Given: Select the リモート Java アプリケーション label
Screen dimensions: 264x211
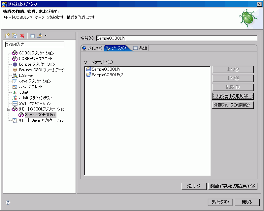Looking at the screenshot, I should [x=41, y=120].
